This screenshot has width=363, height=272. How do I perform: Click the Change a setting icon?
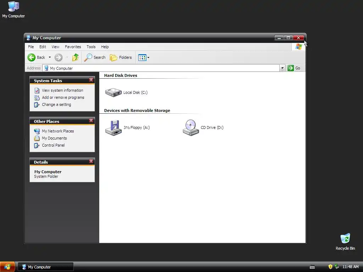pyautogui.click(x=37, y=105)
